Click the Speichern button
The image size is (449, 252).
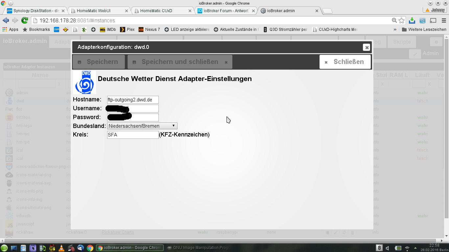[99, 62]
